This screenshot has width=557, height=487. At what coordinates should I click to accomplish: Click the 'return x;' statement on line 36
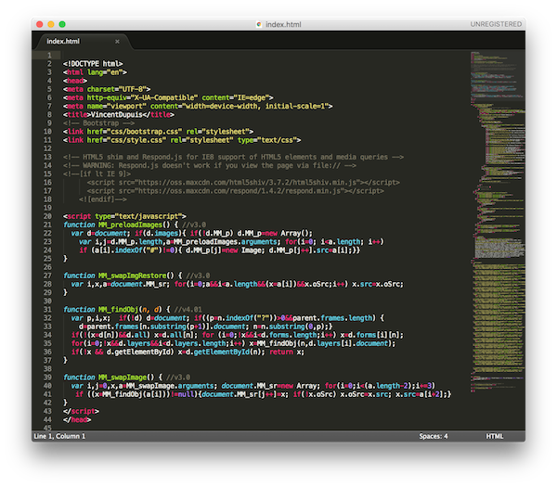(287, 352)
